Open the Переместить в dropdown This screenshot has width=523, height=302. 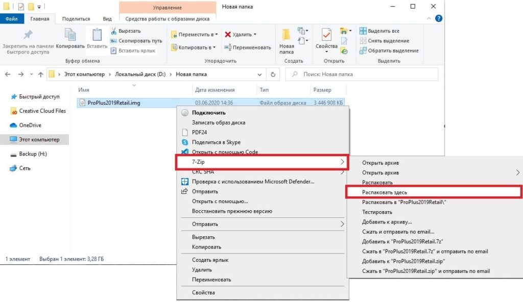(x=195, y=34)
